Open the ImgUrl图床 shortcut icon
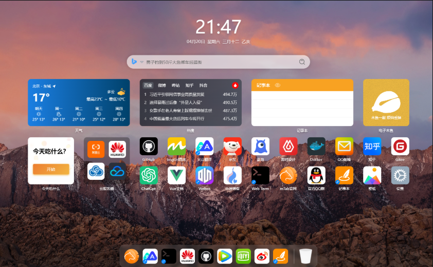The image size is (433, 267). tap(176, 146)
